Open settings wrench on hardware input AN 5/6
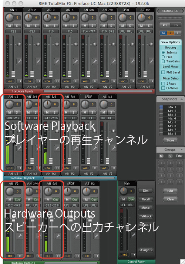The height and width of the screenshot is (264, 185). (x=95, y=61)
